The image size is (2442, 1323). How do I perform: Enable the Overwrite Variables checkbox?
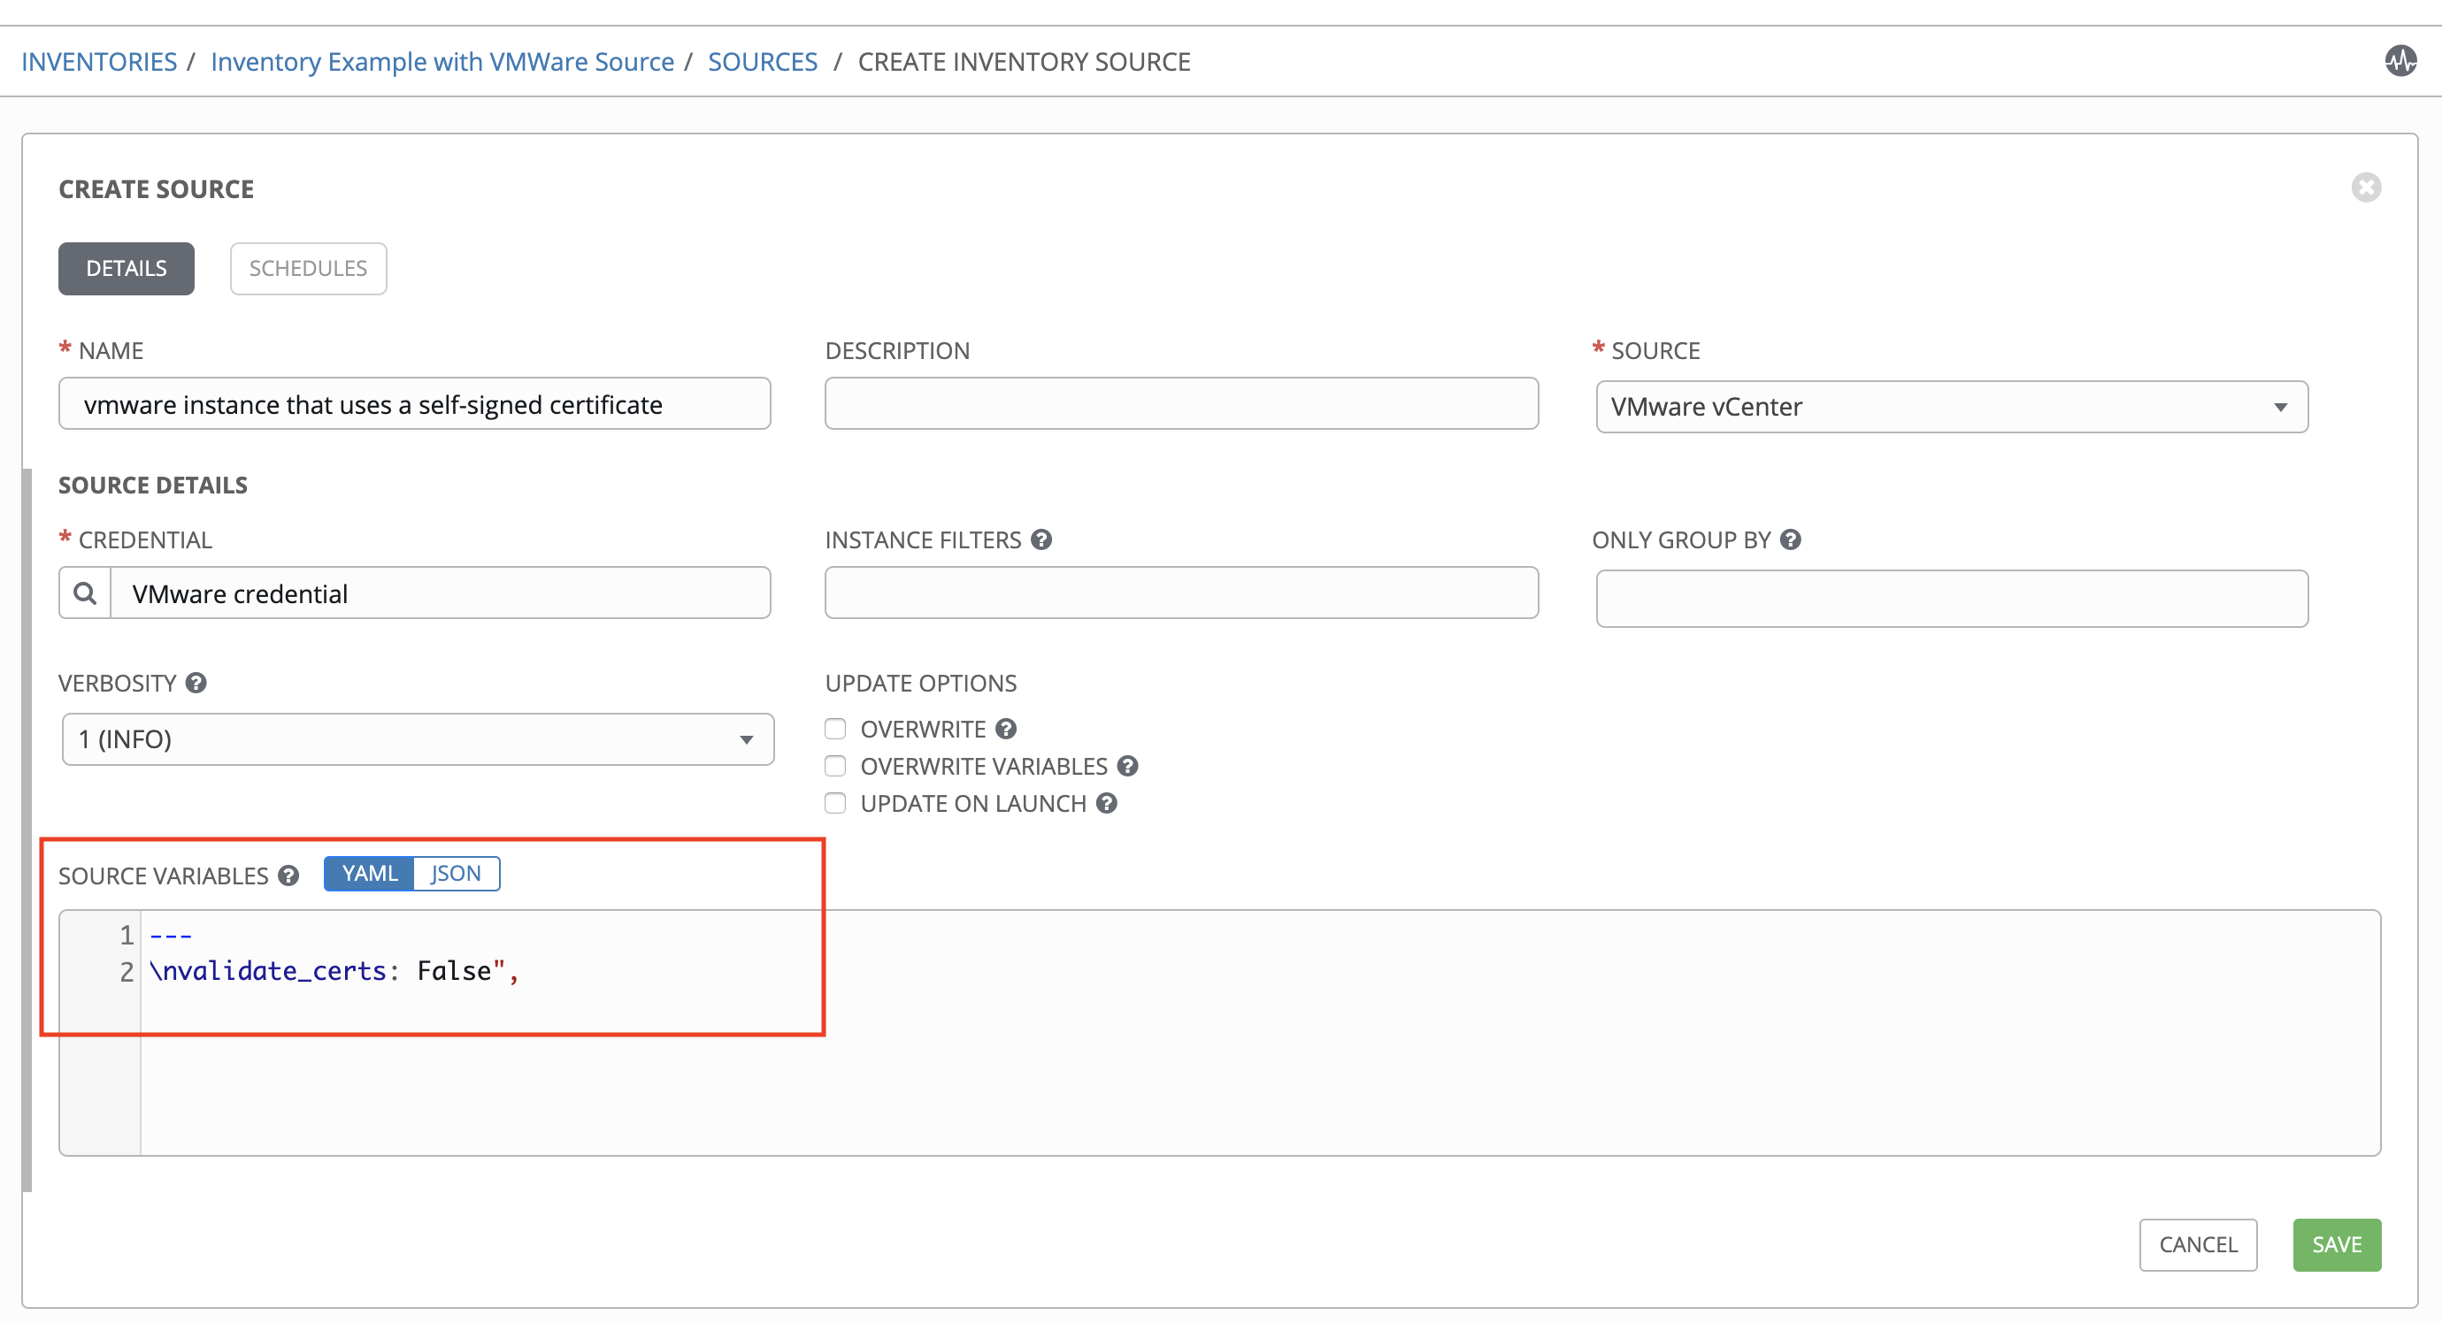pos(835,766)
